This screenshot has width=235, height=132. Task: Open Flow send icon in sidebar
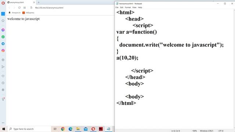point(3,67)
